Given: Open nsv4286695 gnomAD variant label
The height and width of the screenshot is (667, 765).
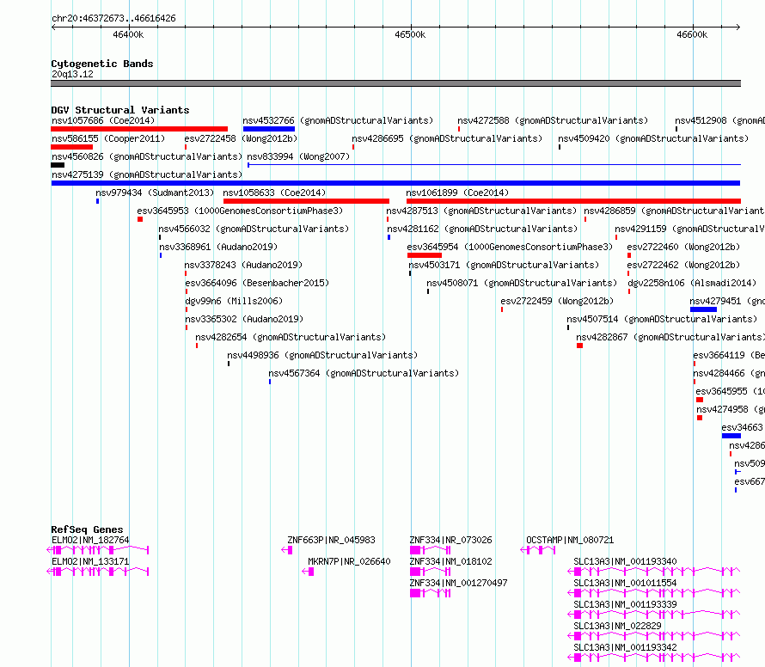Looking at the screenshot, I should point(447,138).
